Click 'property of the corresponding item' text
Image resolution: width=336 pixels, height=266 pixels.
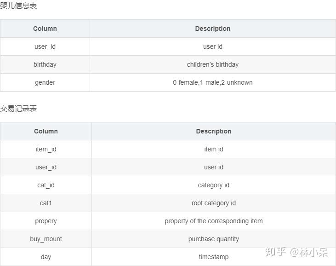(213, 221)
